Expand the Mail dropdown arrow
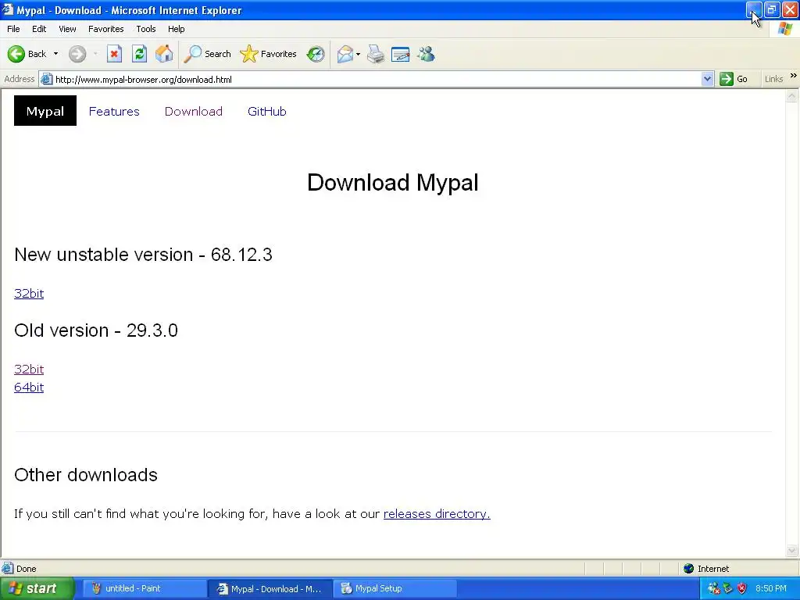Viewport: 800px width, 600px height. pos(358,54)
